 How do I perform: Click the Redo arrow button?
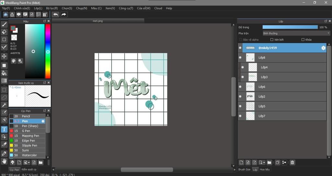click(x=64, y=14)
